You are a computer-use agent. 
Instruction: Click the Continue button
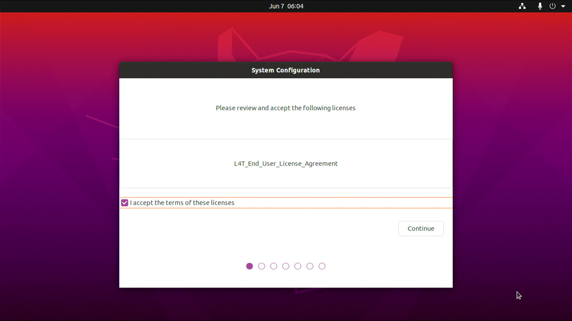421,229
